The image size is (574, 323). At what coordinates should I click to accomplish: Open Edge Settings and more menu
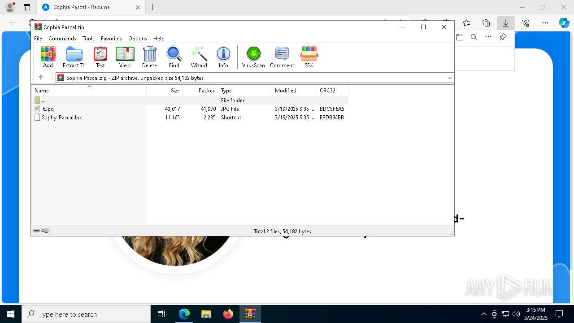(x=545, y=23)
